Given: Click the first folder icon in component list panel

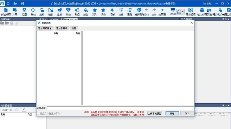Looking at the screenshot, I should click(x=2, y=23).
